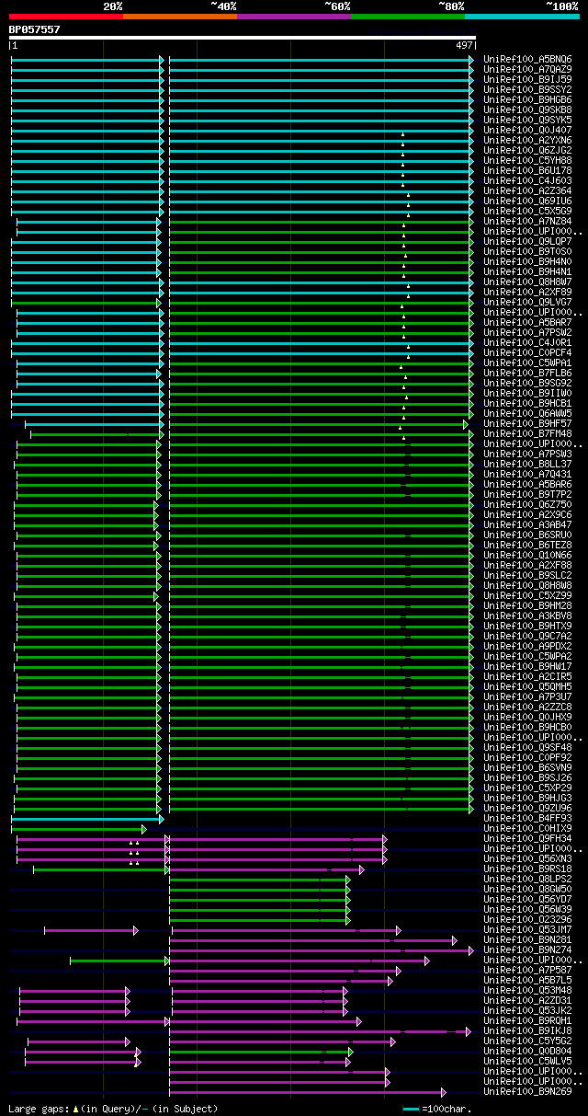
Task: Open hit UniRef100_B9IJ59
Action: pos(527,79)
